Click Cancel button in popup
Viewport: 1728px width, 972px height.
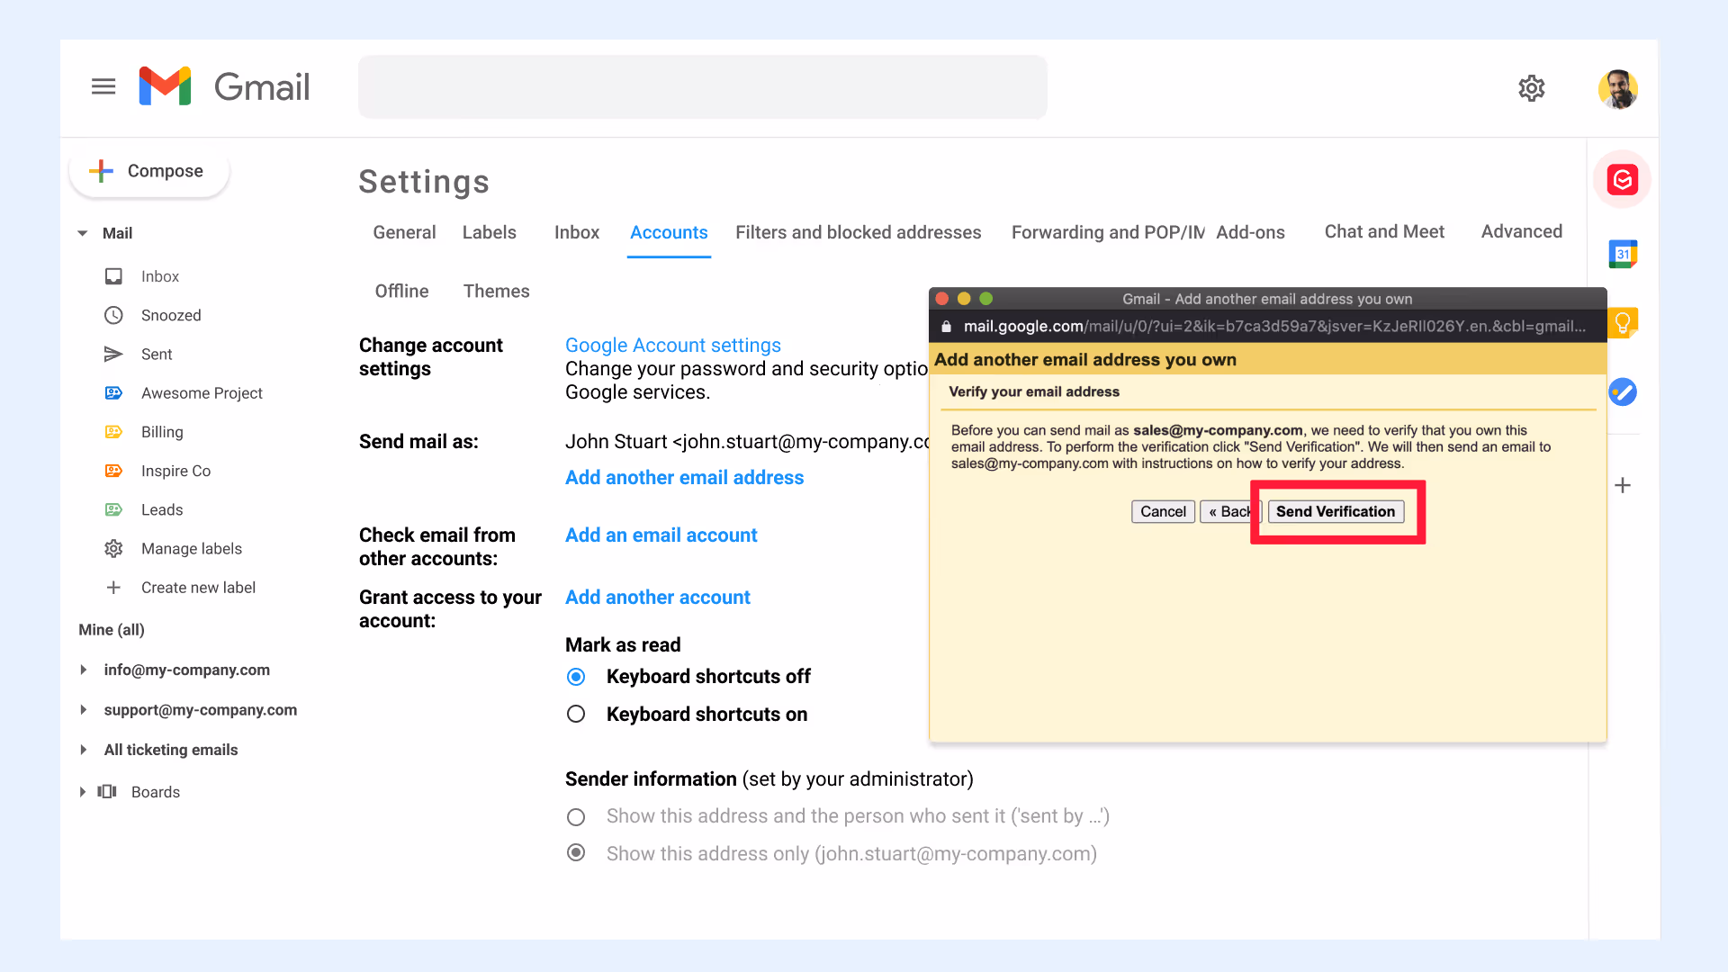(1163, 511)
